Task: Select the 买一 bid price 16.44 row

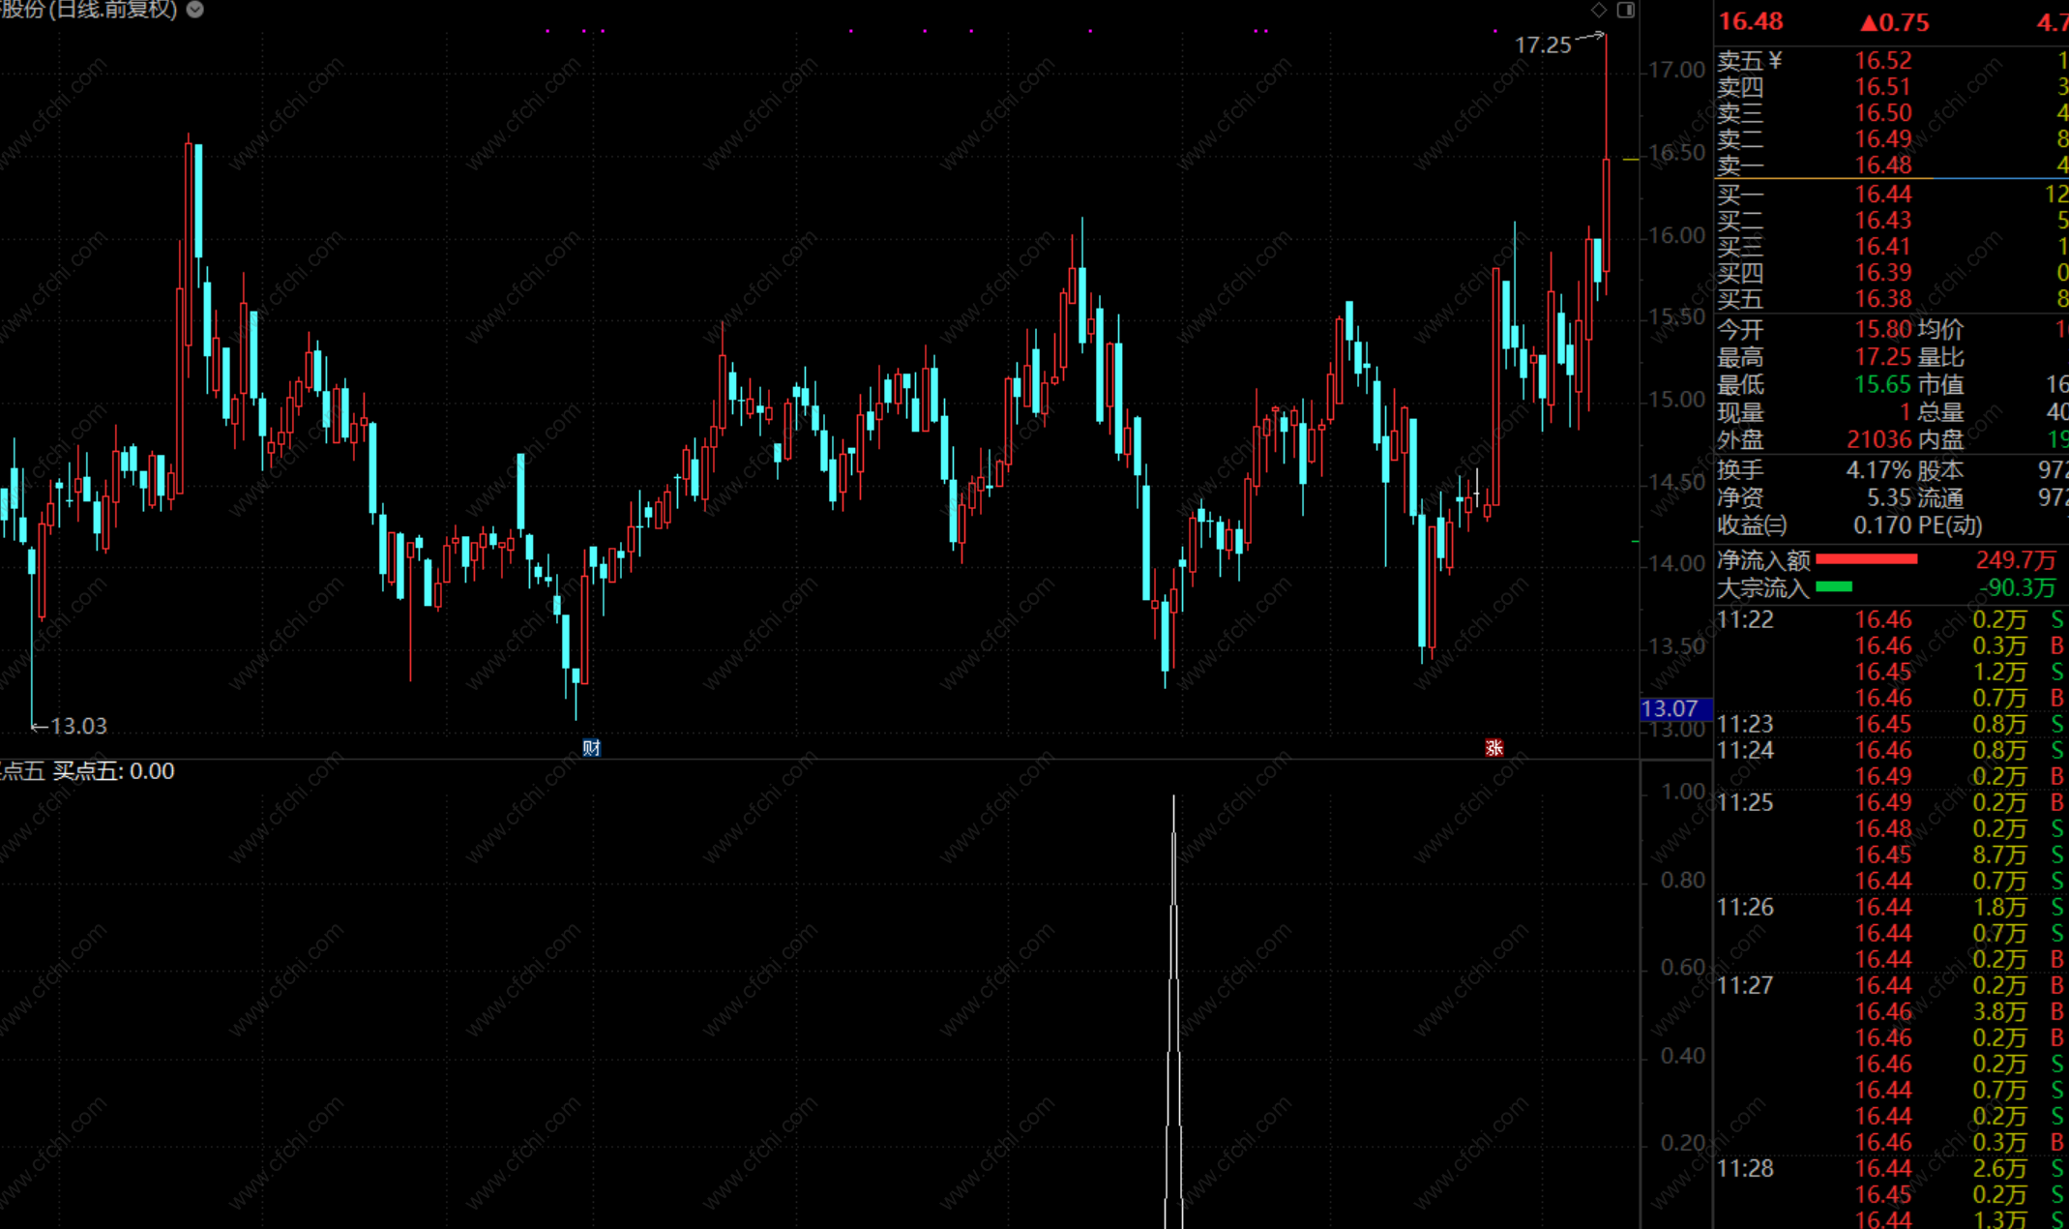Action: (x=1882, y=195)
